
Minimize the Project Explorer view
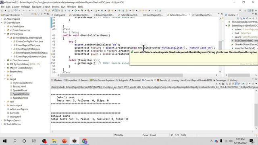[x=45, y=14]
